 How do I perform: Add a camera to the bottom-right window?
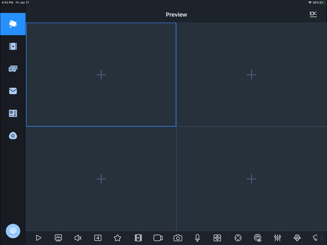252,179
